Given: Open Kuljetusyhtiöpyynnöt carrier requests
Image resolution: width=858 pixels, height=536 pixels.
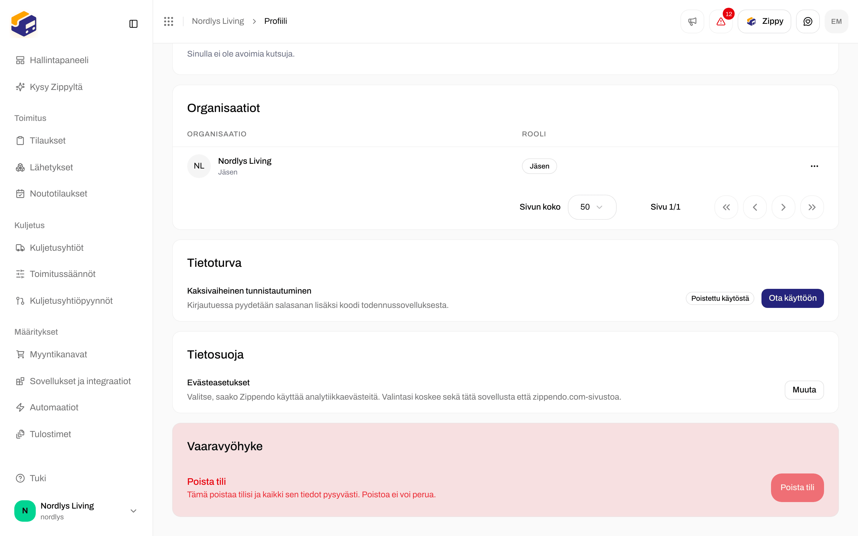Looking at the screenshot, I should [x=76, y=301].
